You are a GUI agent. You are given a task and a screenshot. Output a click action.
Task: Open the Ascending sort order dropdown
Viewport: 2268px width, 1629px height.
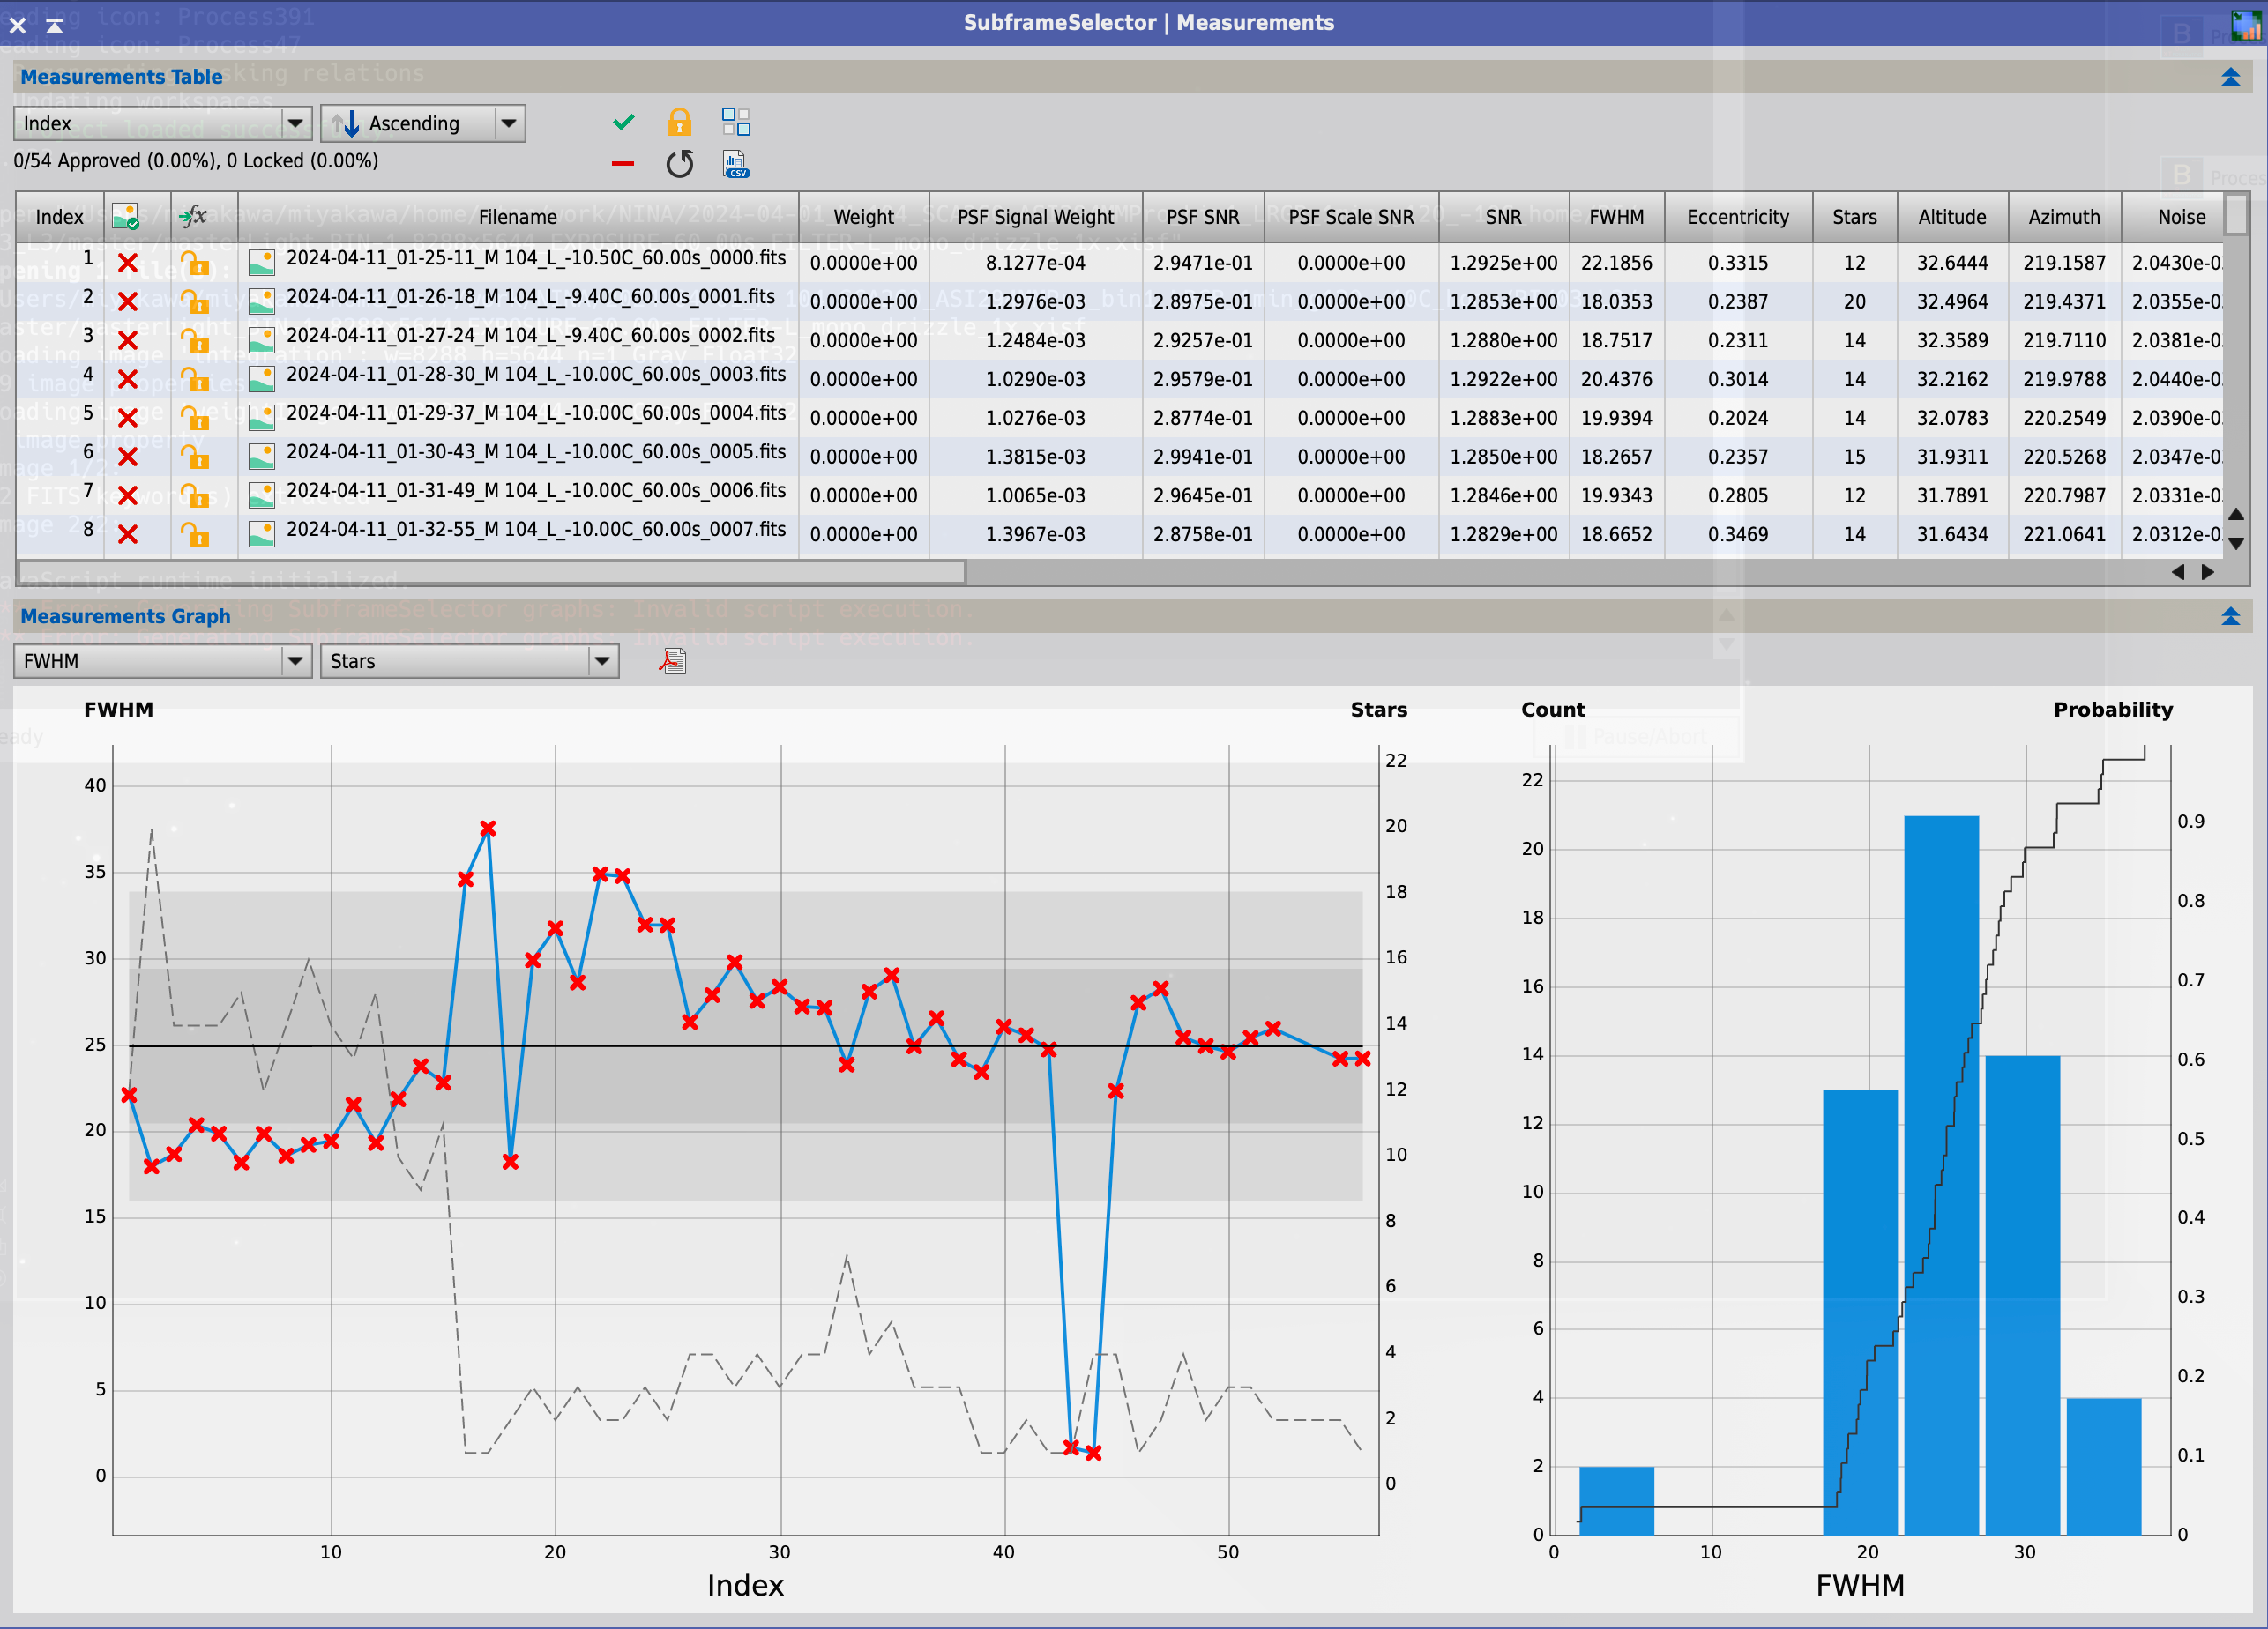(423, 123)
